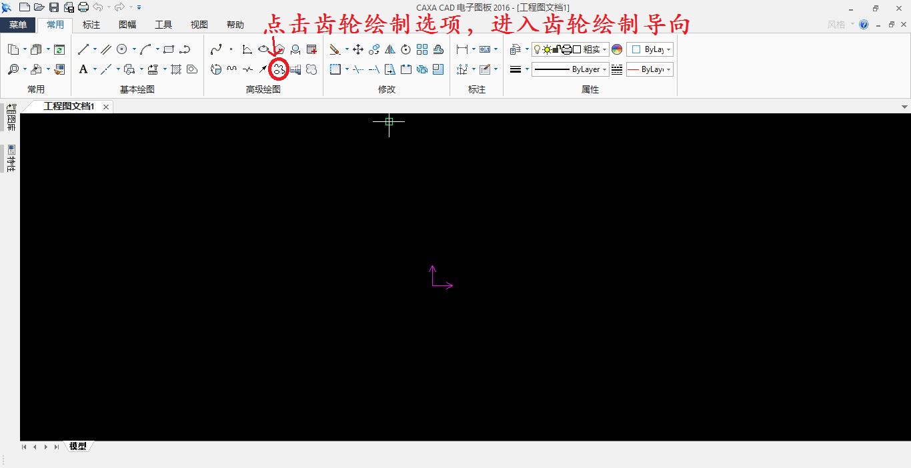Switch to the 视图 ribbon tab
This screenshot has width=911, height=468.
coord(199,25)
